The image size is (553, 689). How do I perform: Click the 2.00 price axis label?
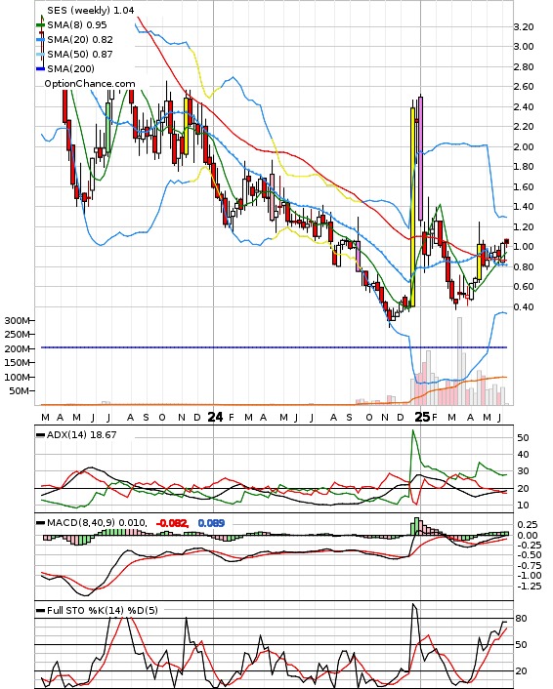524,146
